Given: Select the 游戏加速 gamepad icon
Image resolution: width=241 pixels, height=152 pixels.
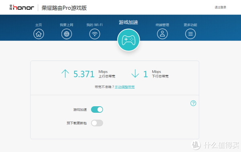Looking at the screenshot, I should coord(129,40).
